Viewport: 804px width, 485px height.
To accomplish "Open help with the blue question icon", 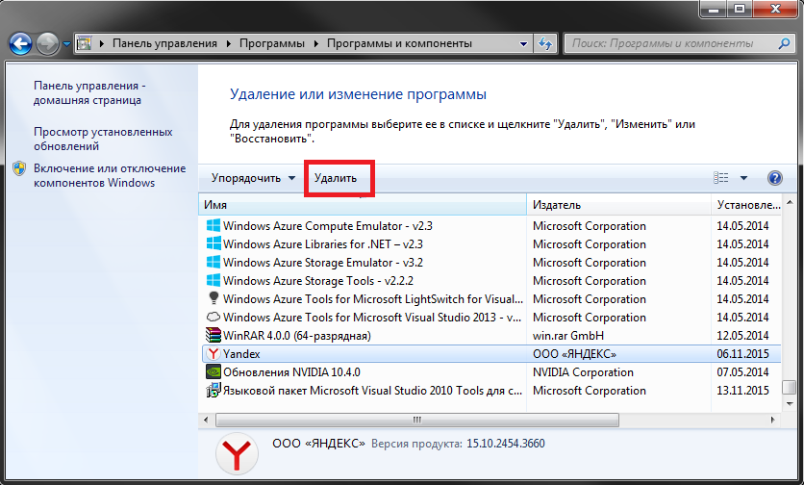I will [775, 178].
